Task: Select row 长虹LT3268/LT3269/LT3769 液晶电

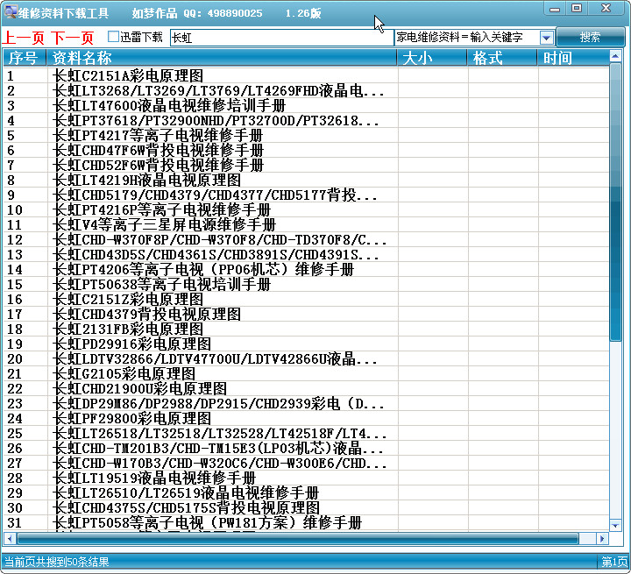Action: click(x=306, y=90)
